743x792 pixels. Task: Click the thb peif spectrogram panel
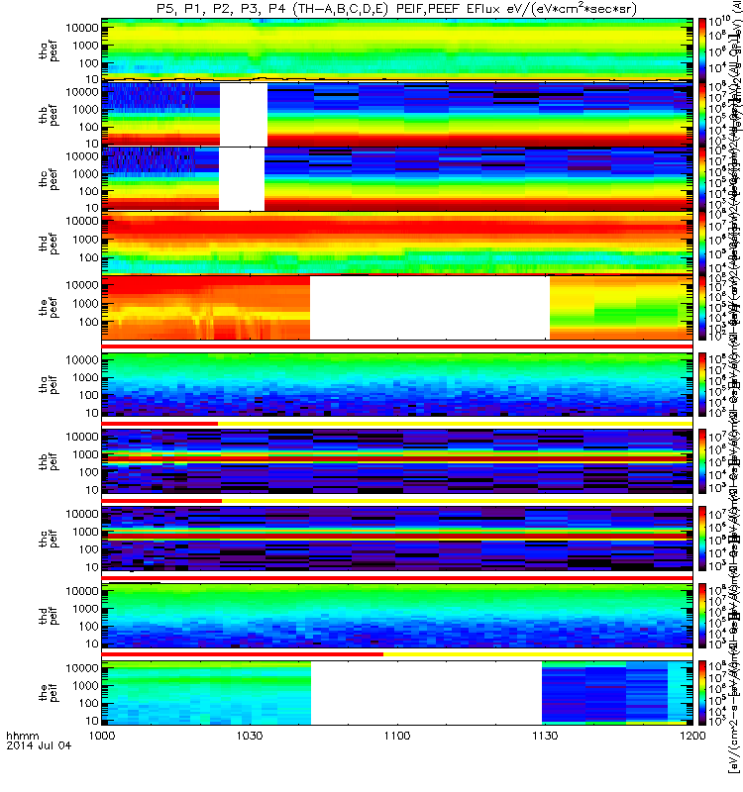[397, 461]
